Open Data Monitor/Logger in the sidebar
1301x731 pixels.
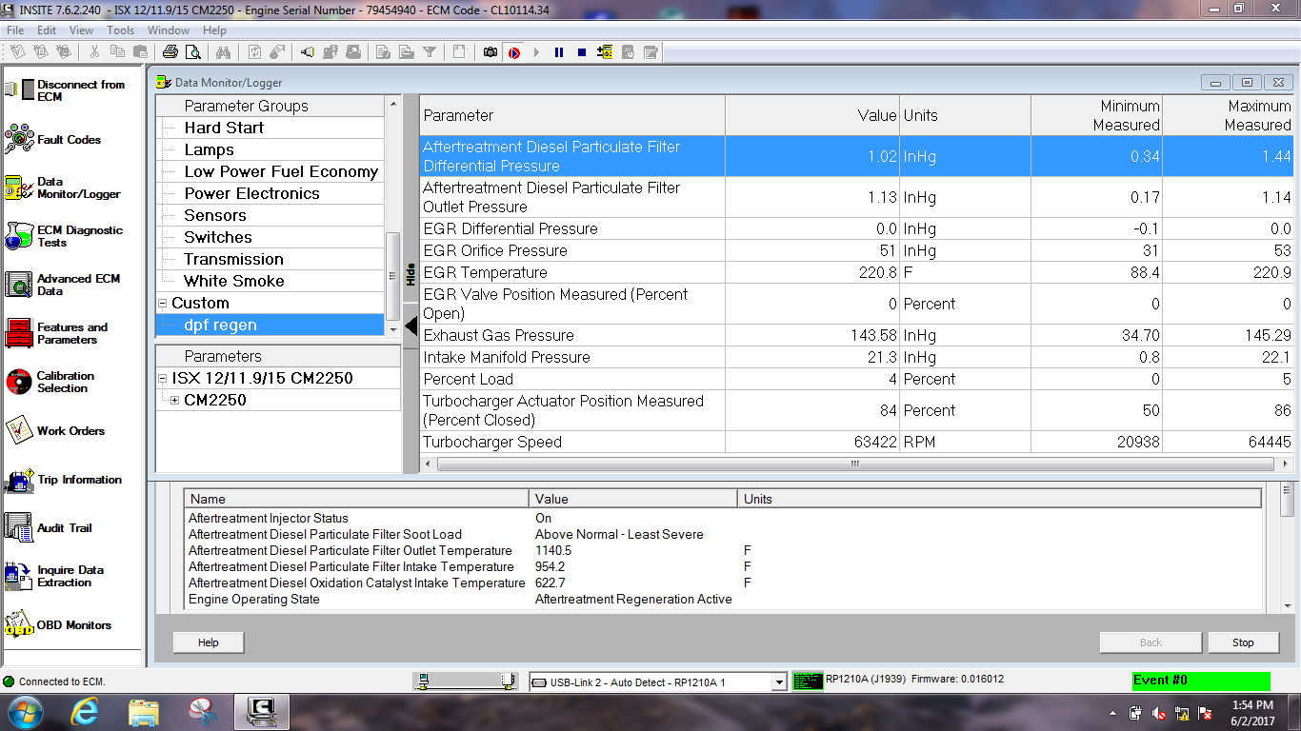tap(19, 188)
